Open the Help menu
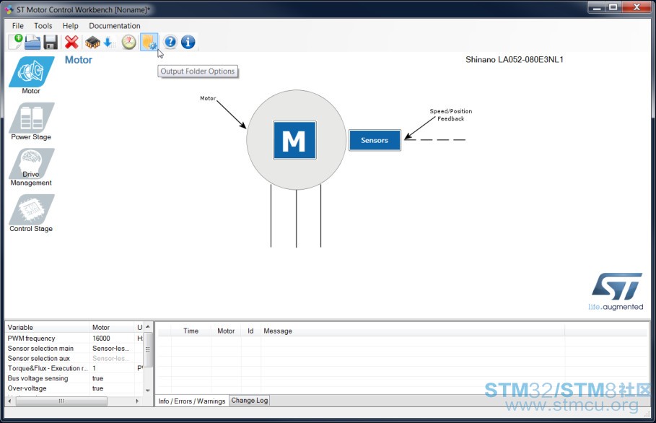The image size is (656, 423). (70, 26)
